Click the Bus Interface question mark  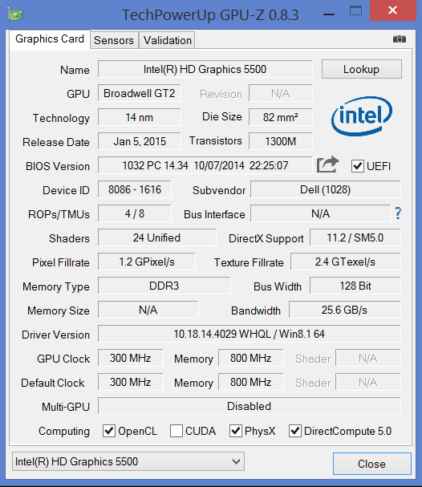[398, 213]
